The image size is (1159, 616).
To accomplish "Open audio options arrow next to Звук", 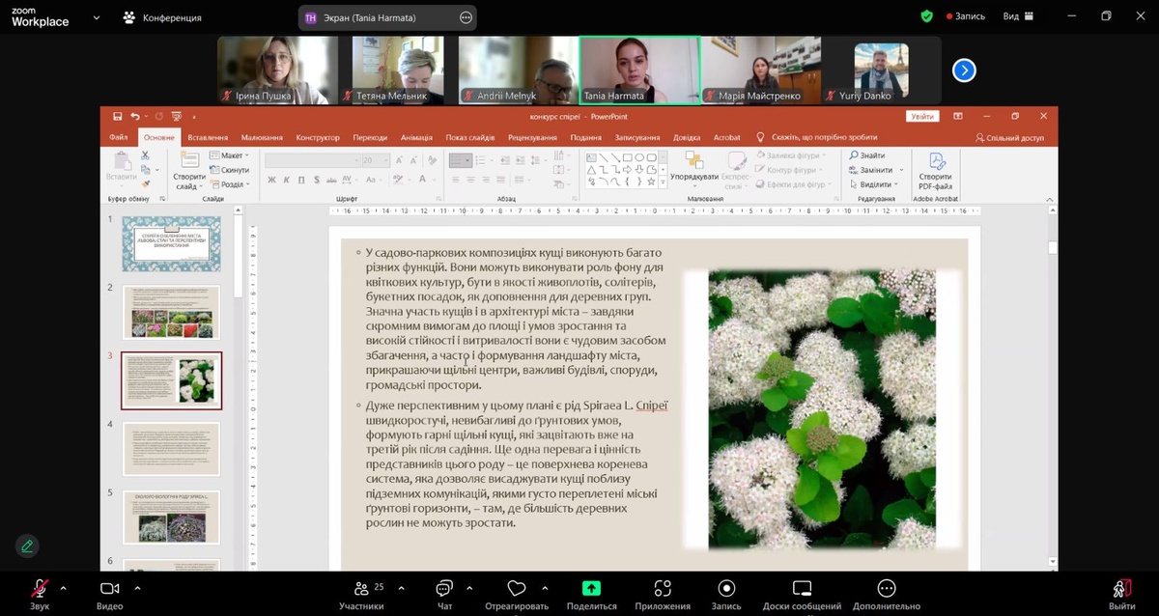I will point(64,587).
